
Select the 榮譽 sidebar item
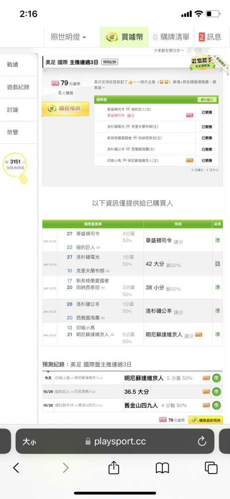(19, 132)
